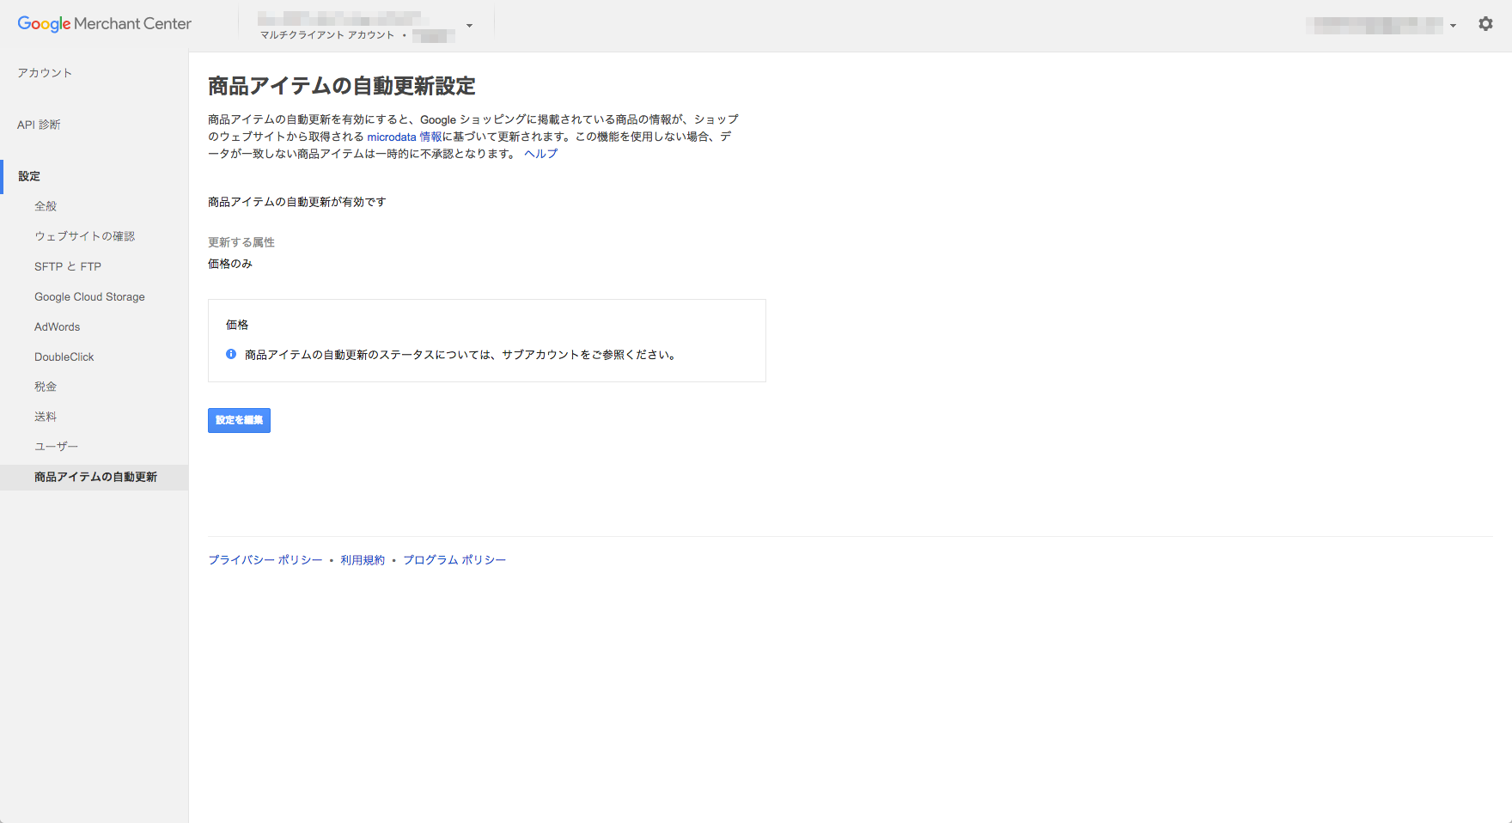Click the blue info icon in 価格 box
This screenshot has height=823, width=1512.
231,354
